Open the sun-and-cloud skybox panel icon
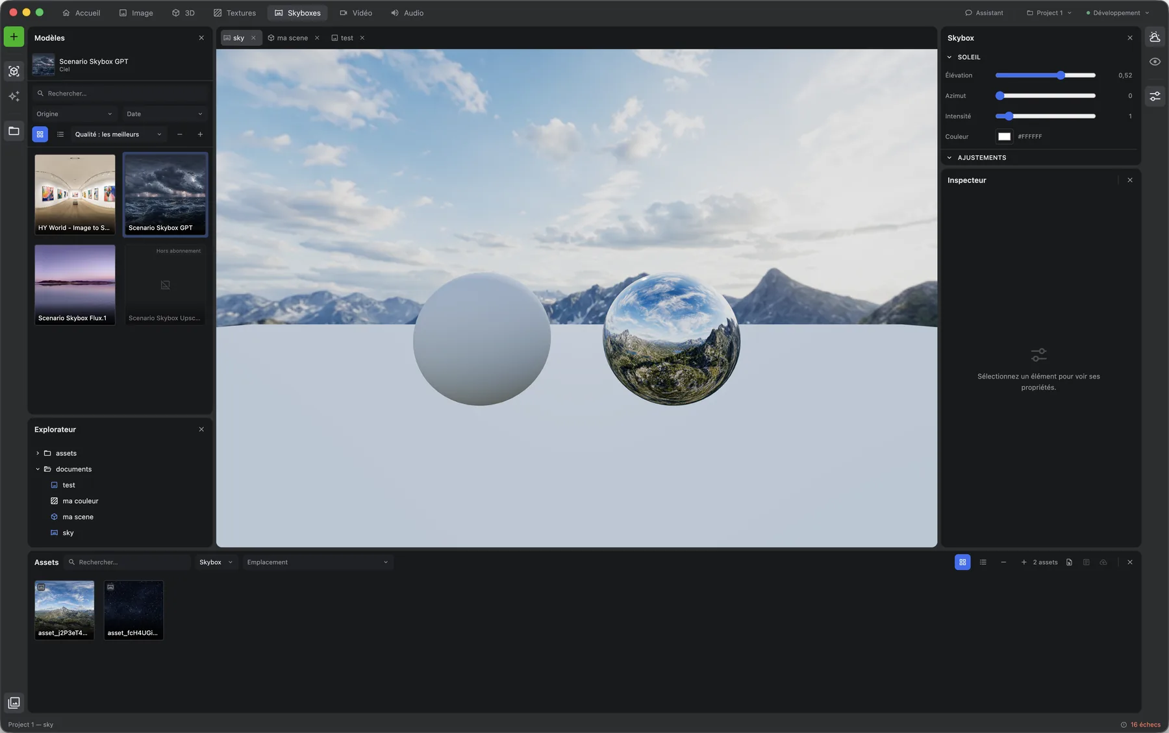Image resolution: width=1169 pixels, height=733 pixels. tap(1155, 37)
